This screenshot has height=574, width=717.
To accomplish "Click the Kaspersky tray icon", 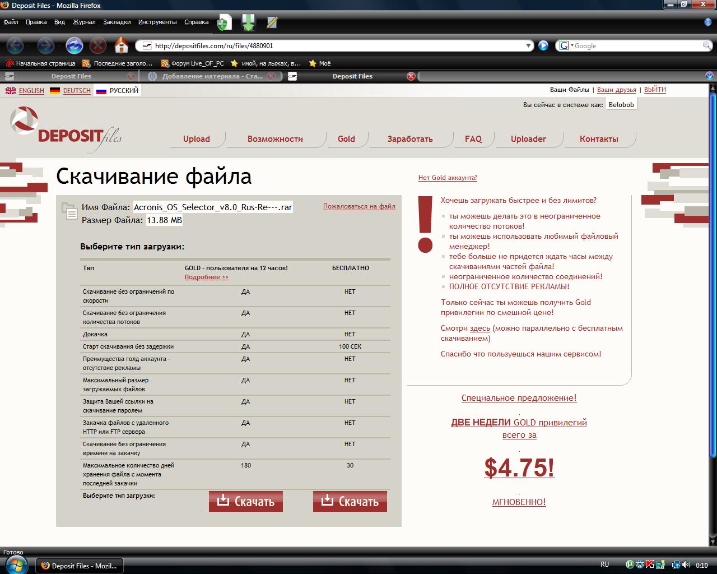I will click(x=650, y=565).
